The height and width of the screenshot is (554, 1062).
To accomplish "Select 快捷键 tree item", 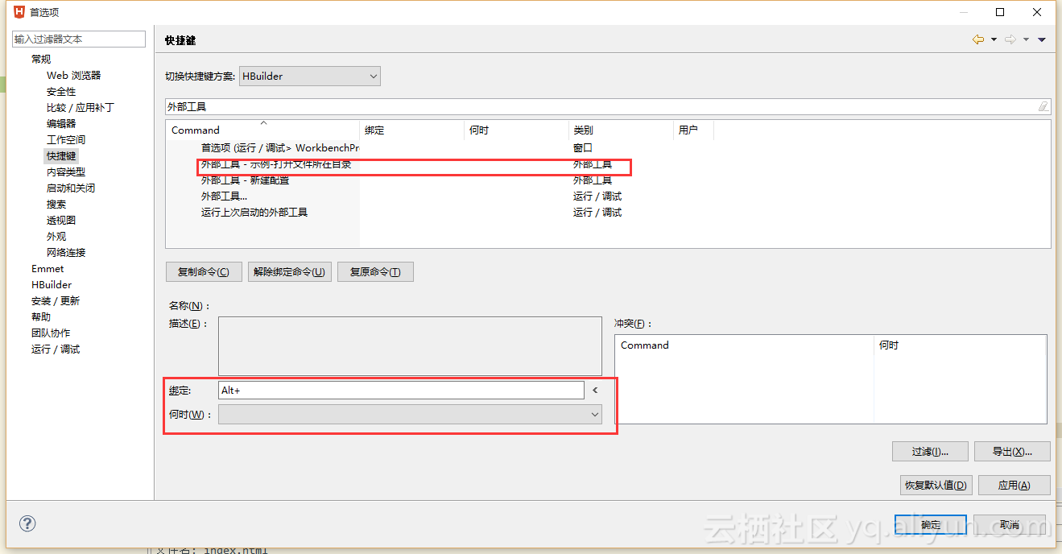I will (x=61, y=155).
